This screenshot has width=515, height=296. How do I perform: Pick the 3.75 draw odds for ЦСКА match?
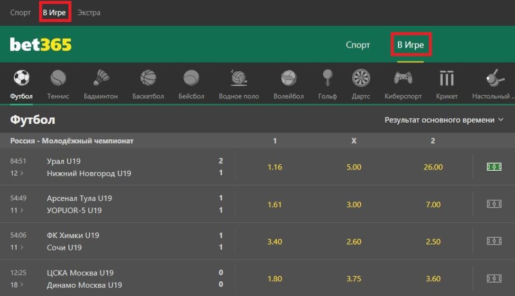[353, 279]
